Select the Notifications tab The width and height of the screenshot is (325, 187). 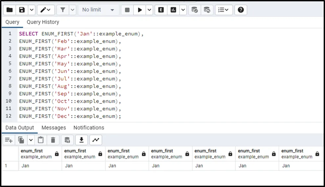(89, 128)
